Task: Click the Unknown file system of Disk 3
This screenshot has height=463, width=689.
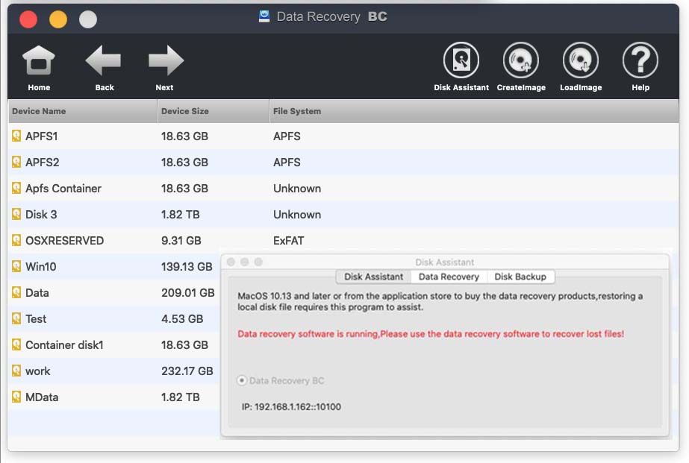Action: [x=297, y=214]
